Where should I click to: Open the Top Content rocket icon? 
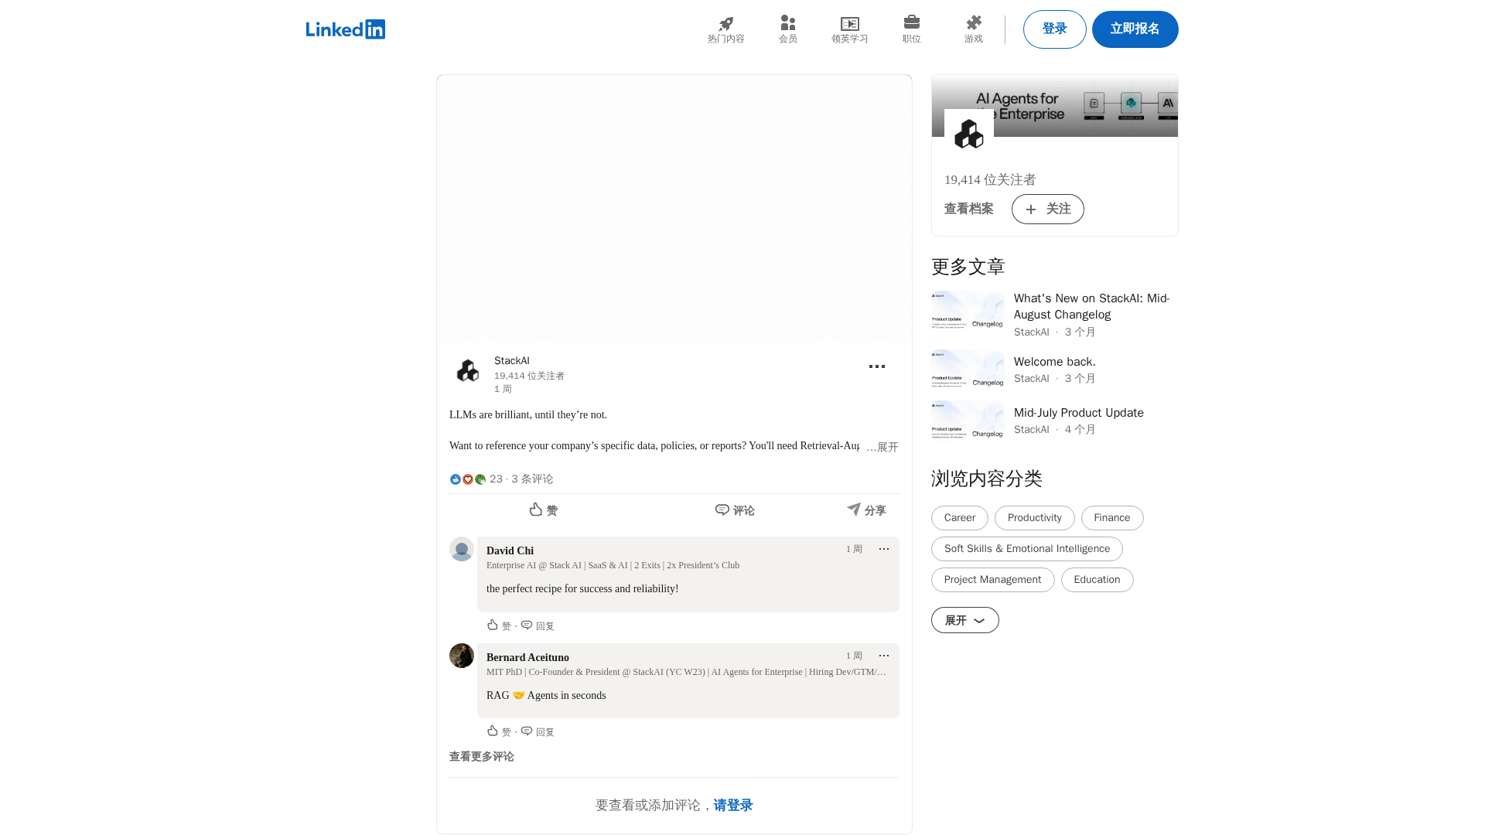pyautogui.click(x=725, y=24)
